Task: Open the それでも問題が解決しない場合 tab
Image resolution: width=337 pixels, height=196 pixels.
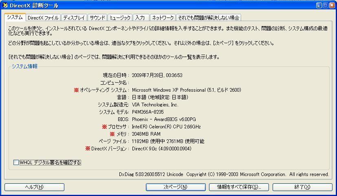Action: pos(209,18)
